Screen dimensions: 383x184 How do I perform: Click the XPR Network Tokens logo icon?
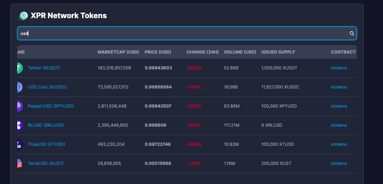pos(23,16)
